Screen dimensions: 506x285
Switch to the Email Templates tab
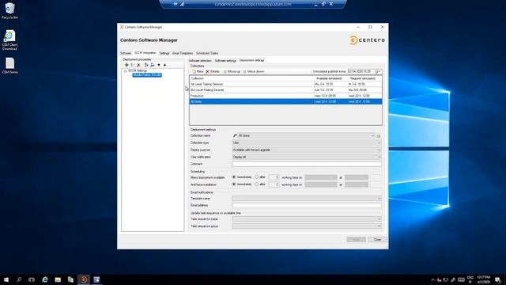pos(183,53)
